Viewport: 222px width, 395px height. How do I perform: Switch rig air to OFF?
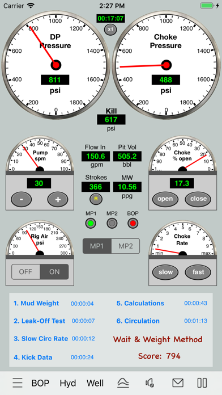25,272
